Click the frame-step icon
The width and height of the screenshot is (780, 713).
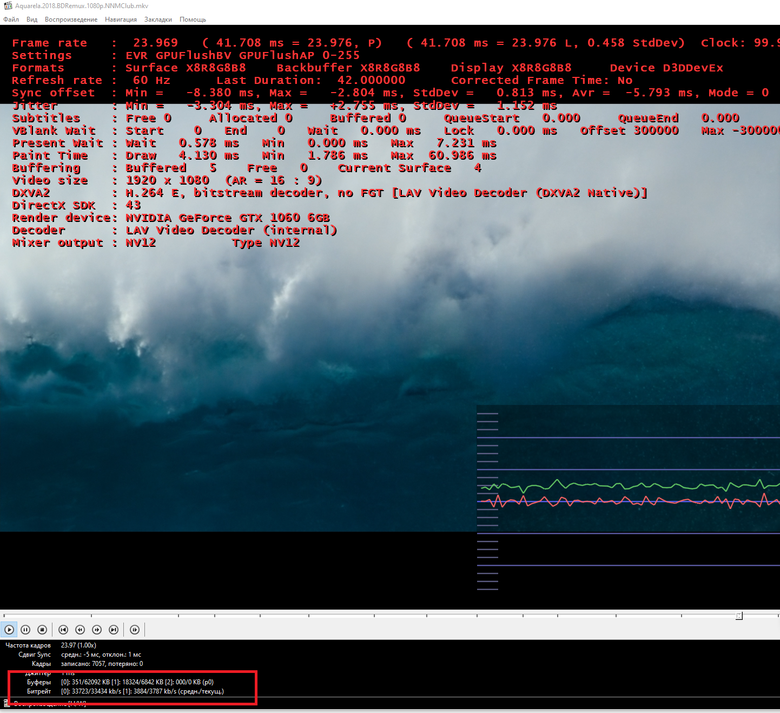pos(135,630)
